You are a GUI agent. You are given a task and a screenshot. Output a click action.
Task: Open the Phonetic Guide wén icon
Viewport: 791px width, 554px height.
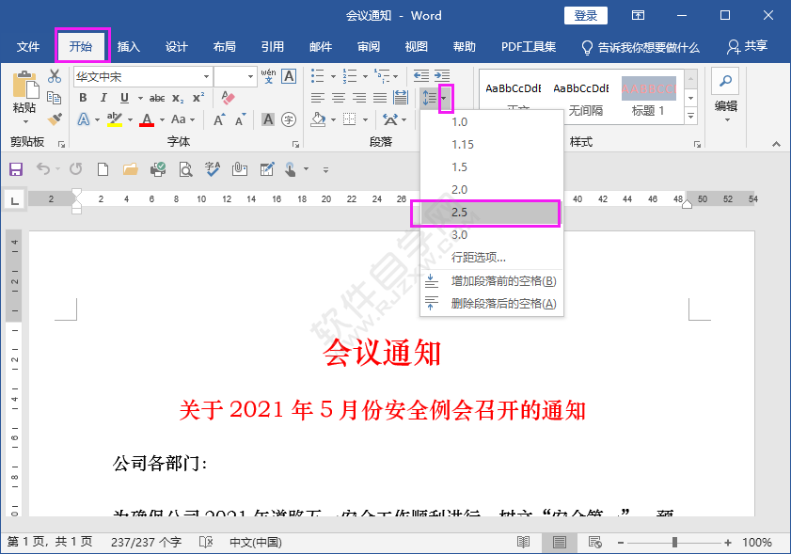(x=268, y=76)
